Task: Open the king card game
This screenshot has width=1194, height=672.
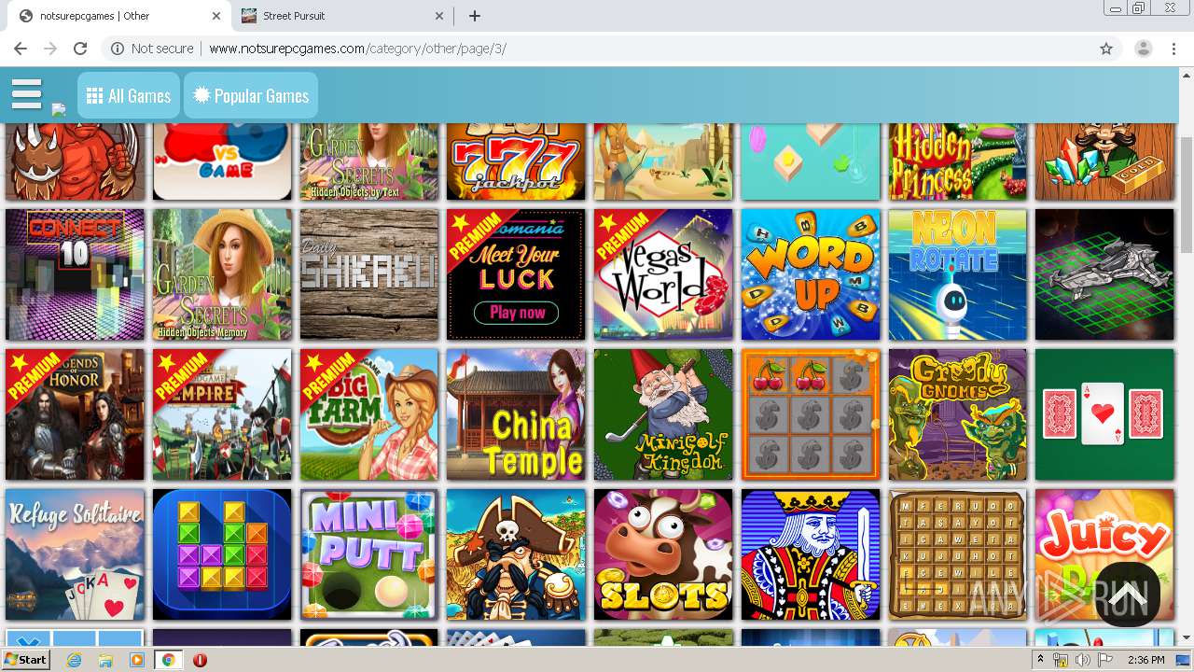Action: [811, 554]
